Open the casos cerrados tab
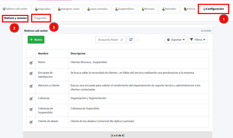Screen dimensions: 233x138 pos(98,9)
